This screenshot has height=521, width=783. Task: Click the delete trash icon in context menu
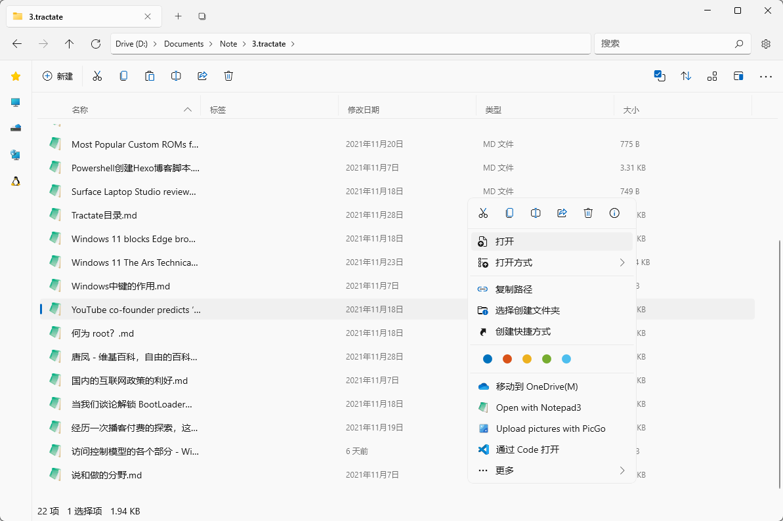click(588, 213)
